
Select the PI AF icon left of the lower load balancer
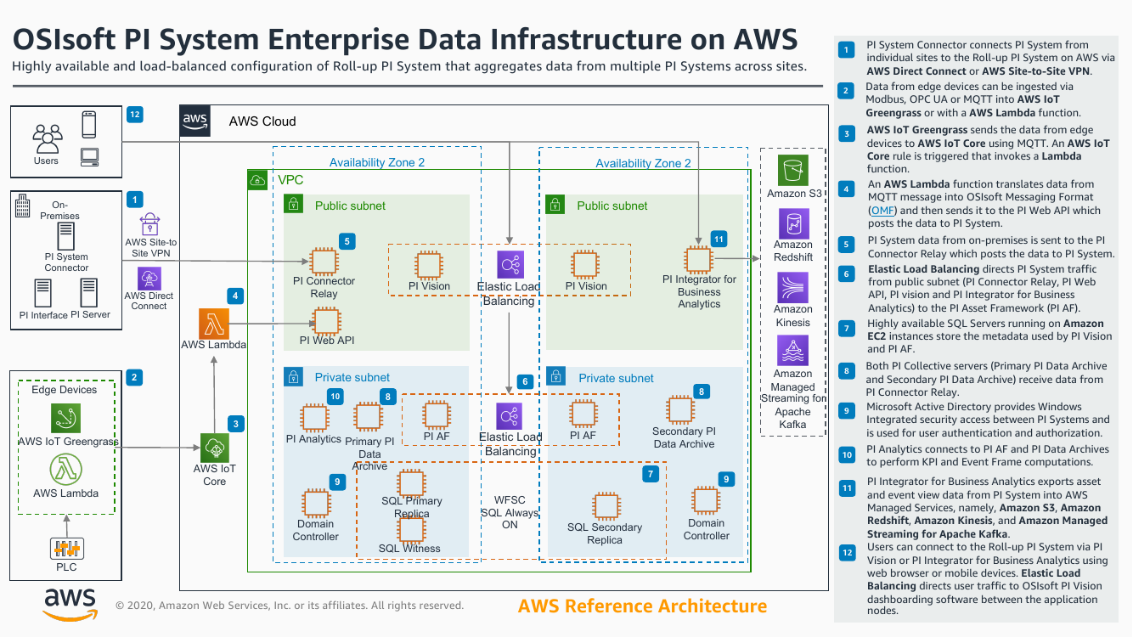coord(437,414)
